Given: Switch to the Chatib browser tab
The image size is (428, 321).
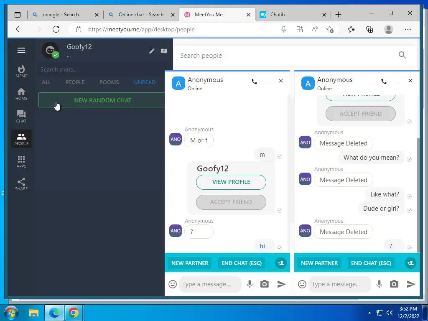Looking at the screenshot, I should click(x=293, y=15).
